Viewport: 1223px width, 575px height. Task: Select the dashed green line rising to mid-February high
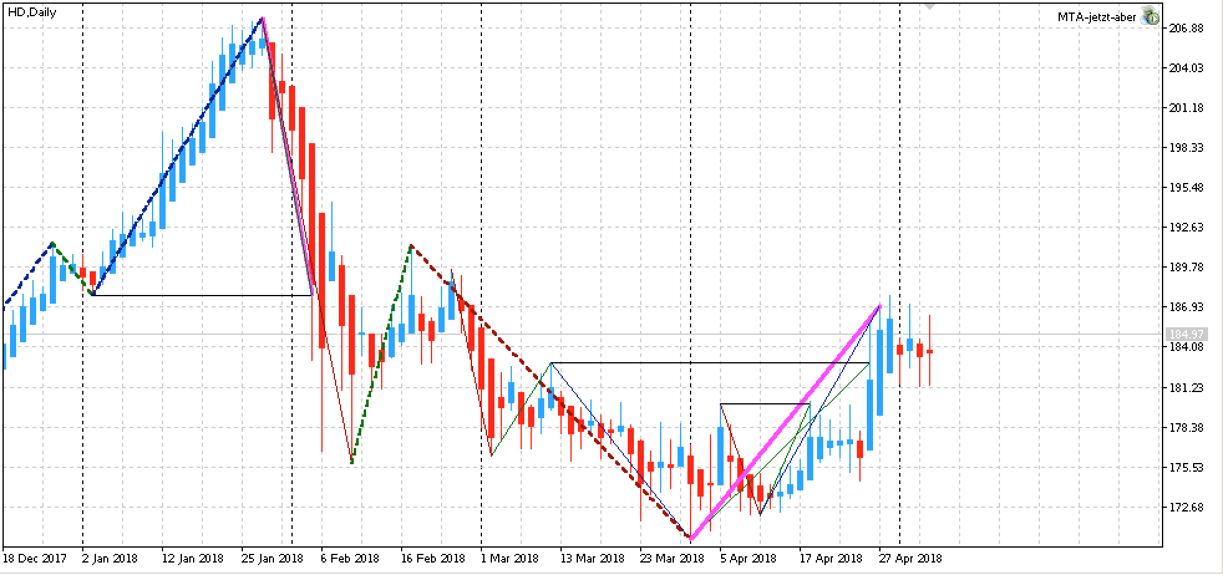pyautogui.click(x=381, y=355)
